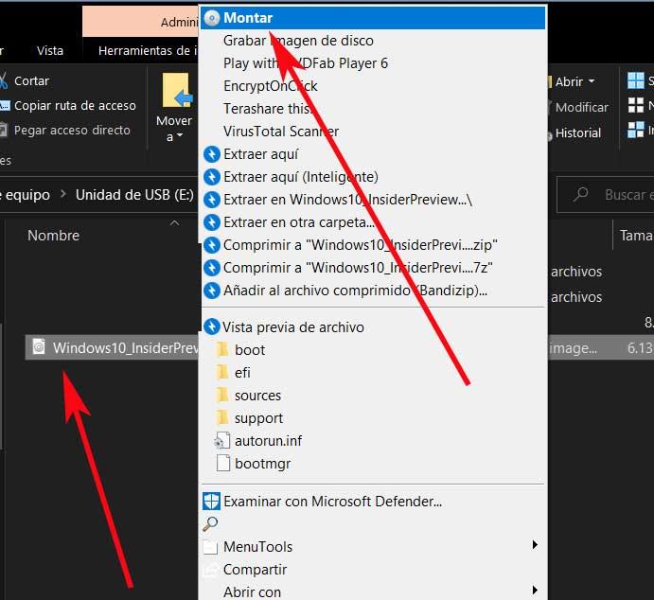Click the boot folder icon
The height and width of the screenshot is (600, 654).
coord(223,349)
